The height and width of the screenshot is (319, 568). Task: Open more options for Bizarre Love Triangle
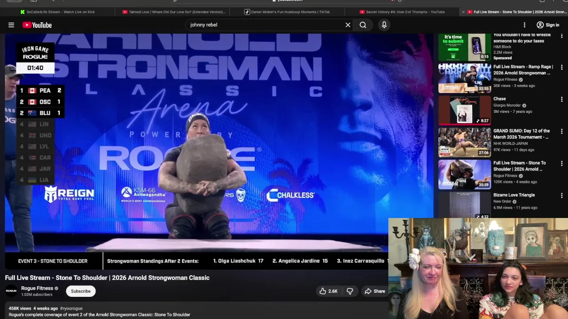[562, 195]
